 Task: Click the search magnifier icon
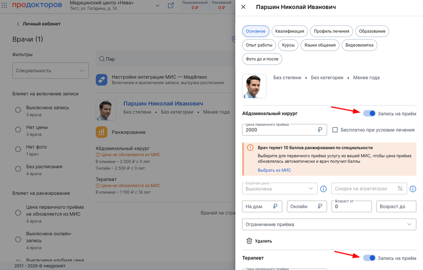(x=102, y=59)
